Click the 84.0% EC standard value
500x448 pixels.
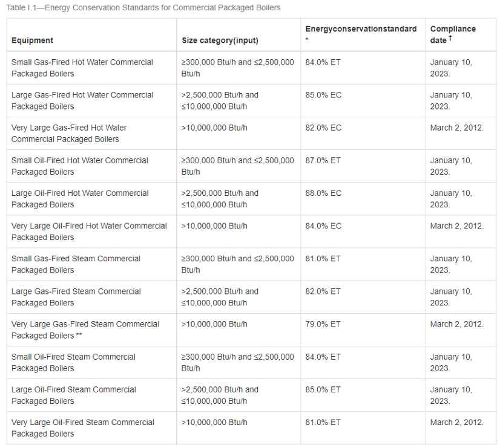click(323, 226)
